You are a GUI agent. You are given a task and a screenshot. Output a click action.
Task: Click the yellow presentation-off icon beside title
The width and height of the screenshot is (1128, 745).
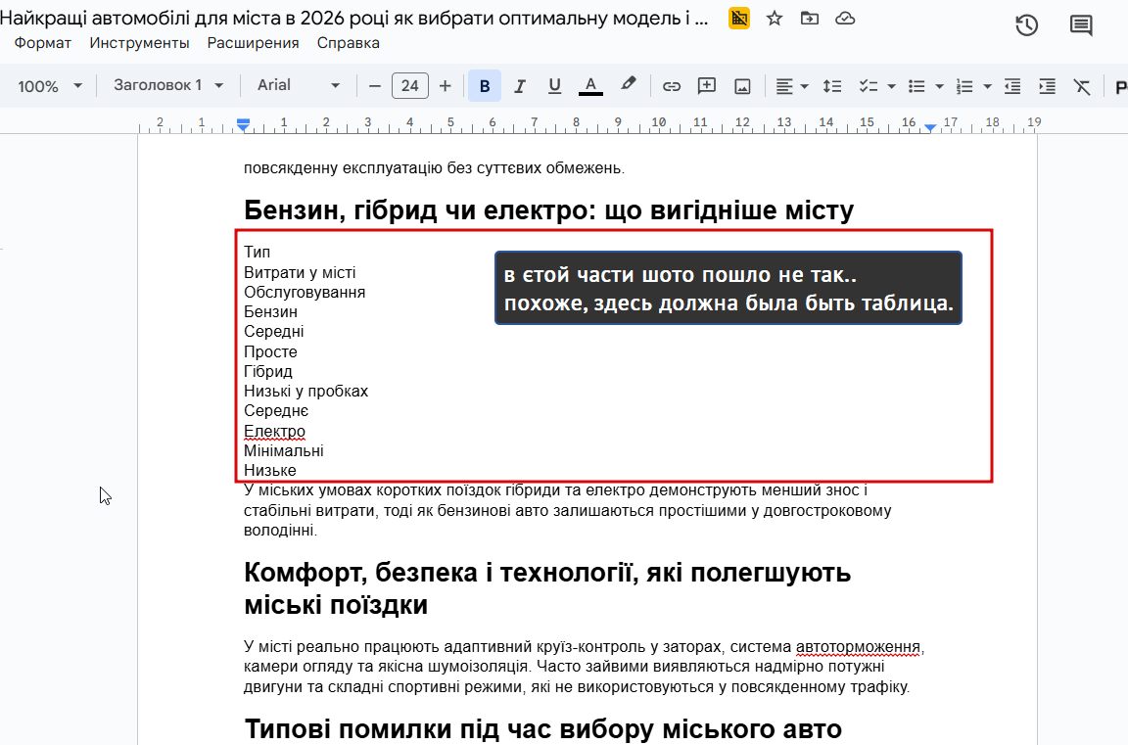coord(739,18)
